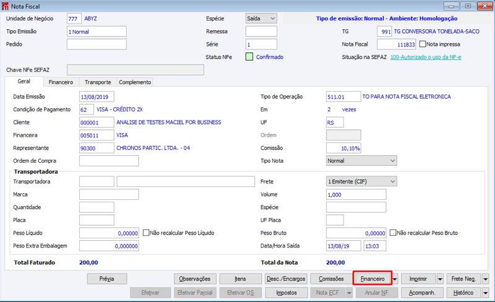
Task: Click the Representante field 90300
Action: coord(97,148)
